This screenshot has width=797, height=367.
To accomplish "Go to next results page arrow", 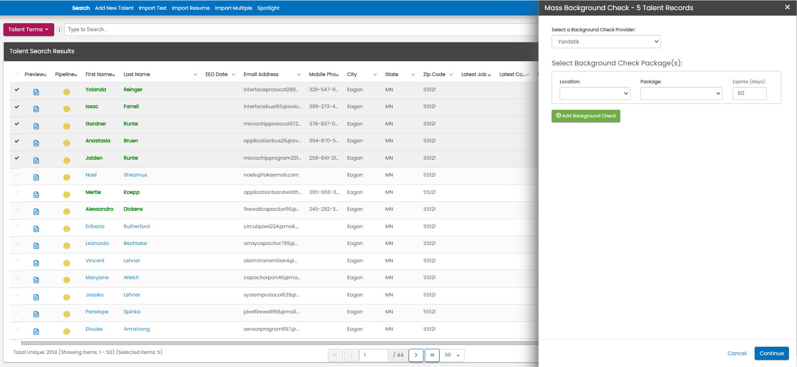I will (x=416, y=355).
